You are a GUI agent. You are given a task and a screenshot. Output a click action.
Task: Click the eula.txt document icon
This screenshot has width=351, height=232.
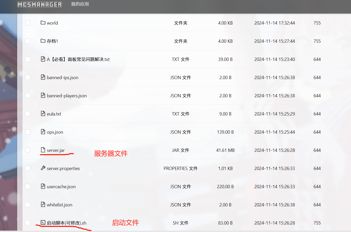[43, 114]
